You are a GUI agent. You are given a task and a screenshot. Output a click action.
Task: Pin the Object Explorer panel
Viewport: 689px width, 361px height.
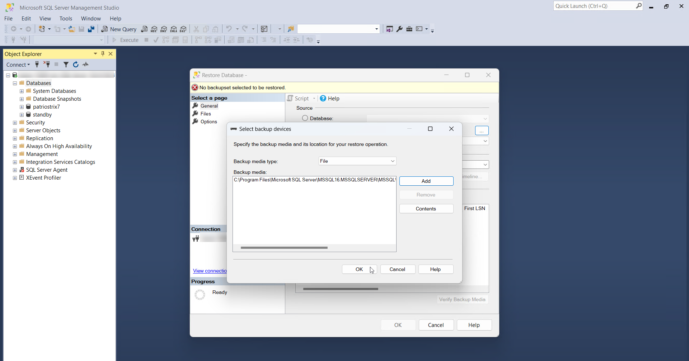pos(103,53)
